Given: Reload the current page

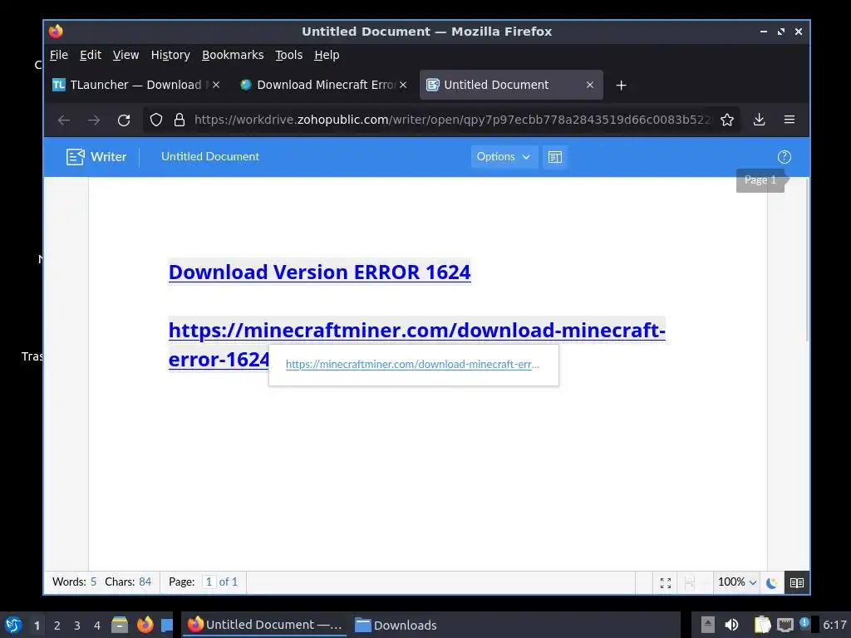Looking at the screenshot, I should 124,120.
